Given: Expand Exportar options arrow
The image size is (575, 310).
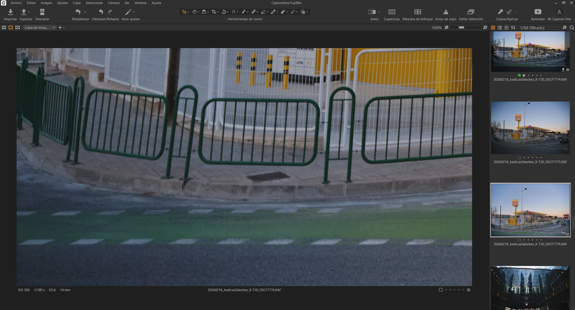Looking at the screenshot, I should tap(29, 12).
